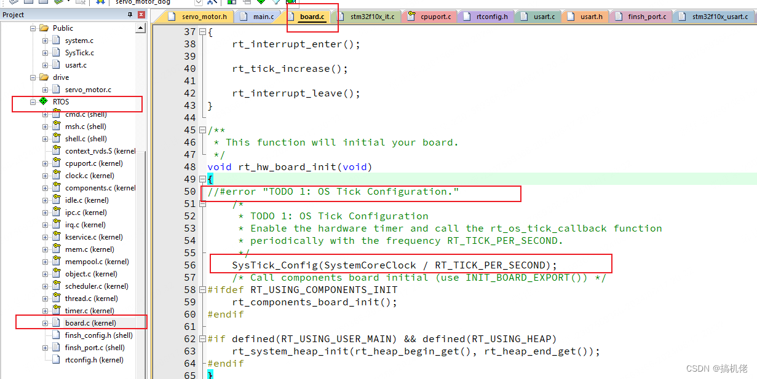Open the rtconfig.h editor tab
Viewport: 757px width, 379px height.
pos(490,17)
